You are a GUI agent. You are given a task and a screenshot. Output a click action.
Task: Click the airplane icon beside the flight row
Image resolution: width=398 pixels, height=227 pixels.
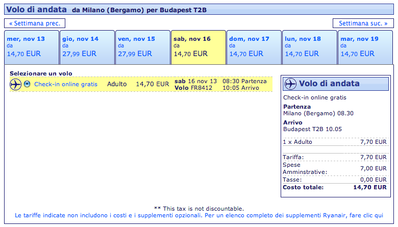[15, 84]
